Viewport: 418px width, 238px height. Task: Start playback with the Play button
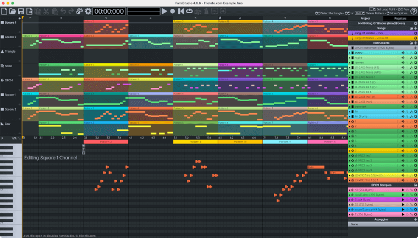164,11
